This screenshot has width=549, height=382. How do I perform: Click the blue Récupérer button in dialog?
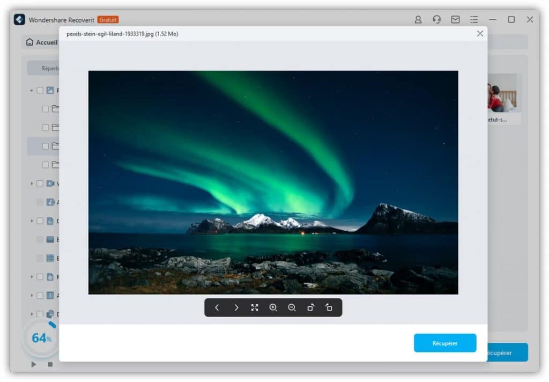(x=445, y=343)
